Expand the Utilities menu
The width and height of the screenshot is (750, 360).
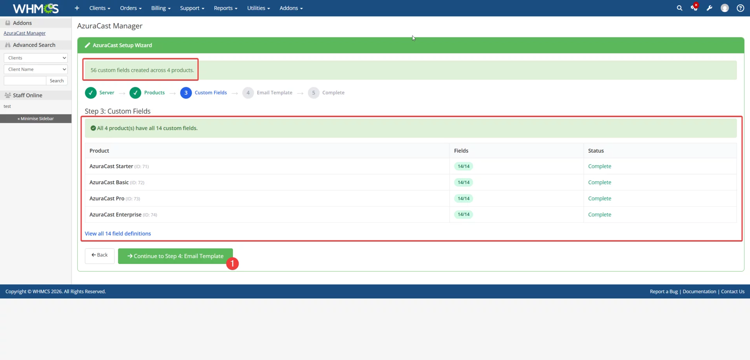pos(258,8)
